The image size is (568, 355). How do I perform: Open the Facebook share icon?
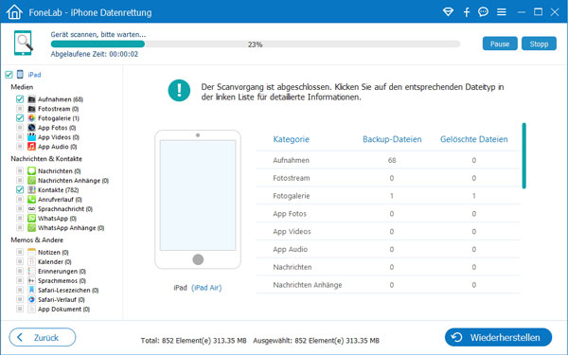pos(467,12)
